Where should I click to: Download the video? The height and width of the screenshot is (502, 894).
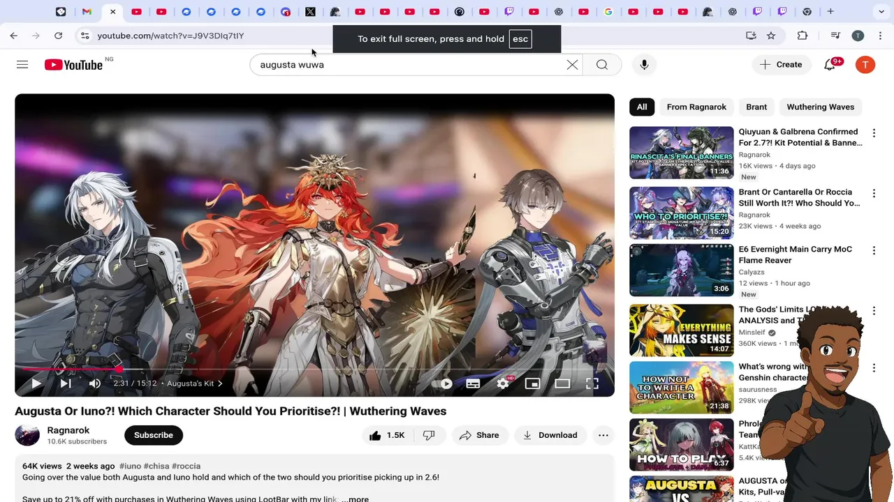[x=550, y=435]
